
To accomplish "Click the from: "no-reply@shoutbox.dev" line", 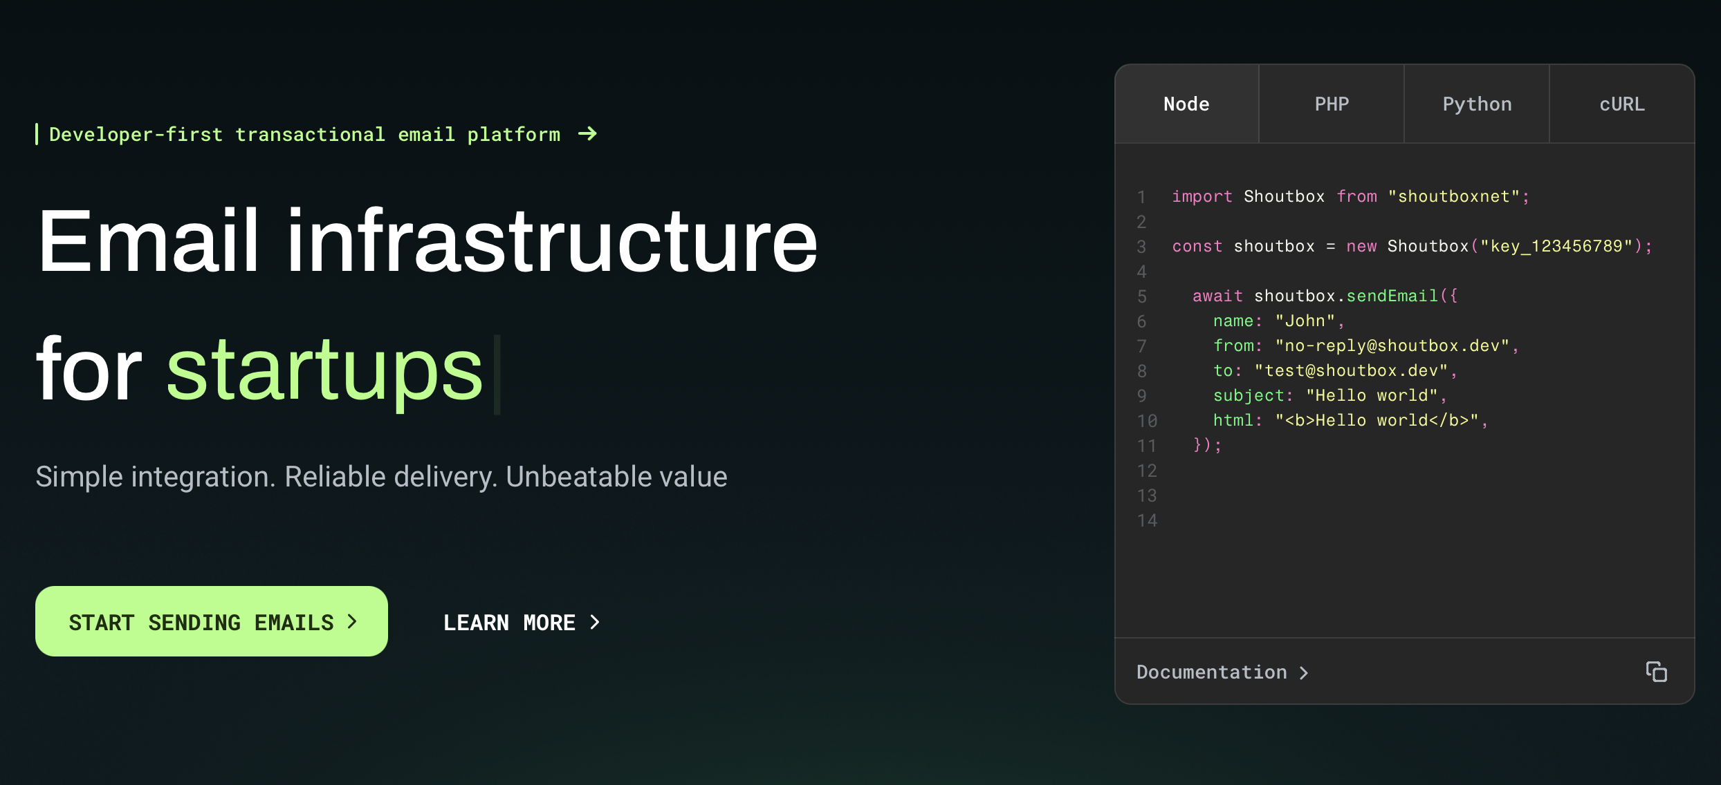I will (x=1366, y=346).
